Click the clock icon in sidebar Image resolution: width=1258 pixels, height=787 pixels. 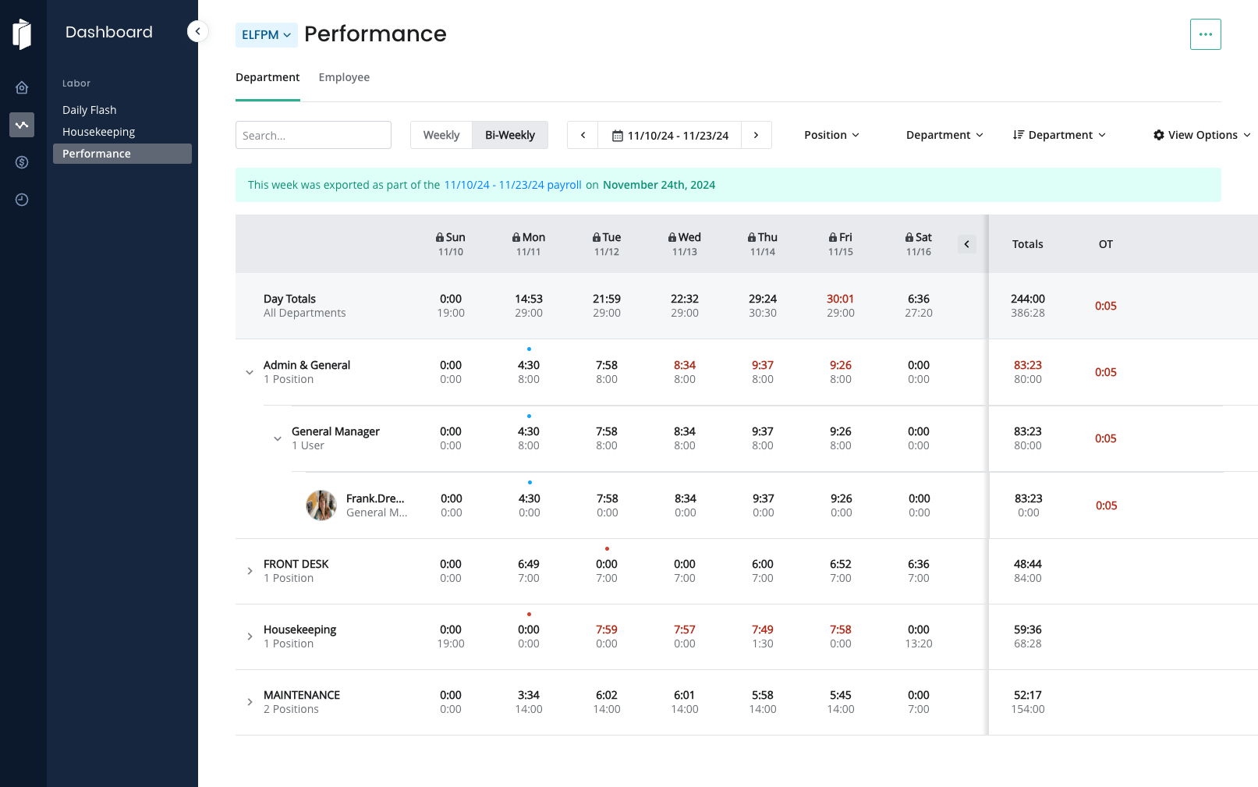tap(22, 200)
